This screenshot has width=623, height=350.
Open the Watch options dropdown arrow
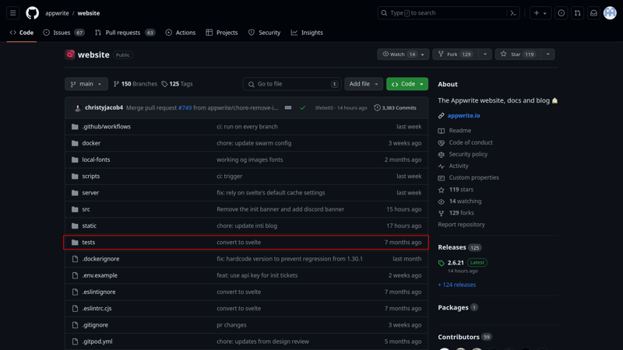click(x=423, y=54)
